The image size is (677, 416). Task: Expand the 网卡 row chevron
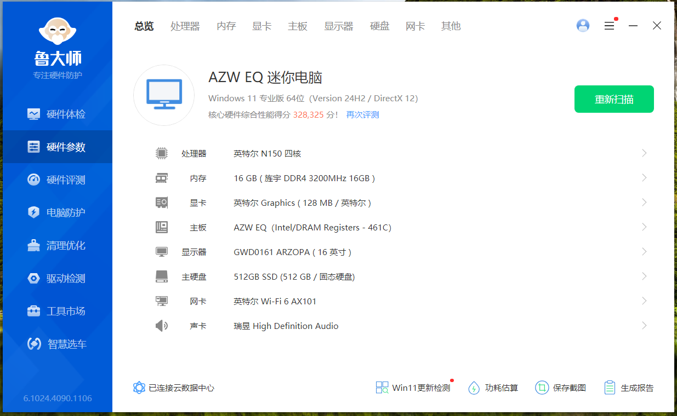point(644,301)
